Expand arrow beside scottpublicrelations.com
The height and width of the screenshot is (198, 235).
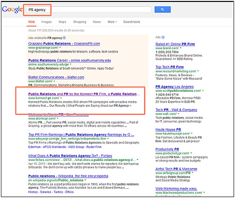point(203,90)
